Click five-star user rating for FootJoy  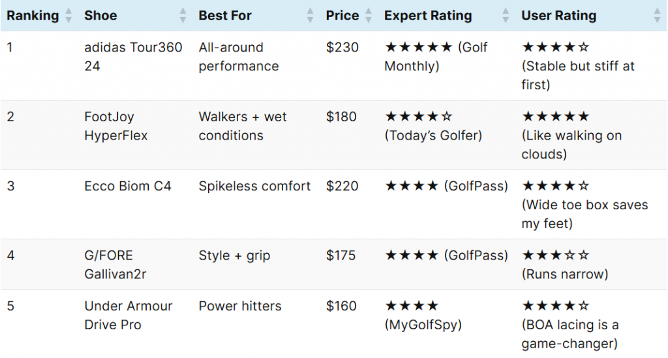pos(555,117)
